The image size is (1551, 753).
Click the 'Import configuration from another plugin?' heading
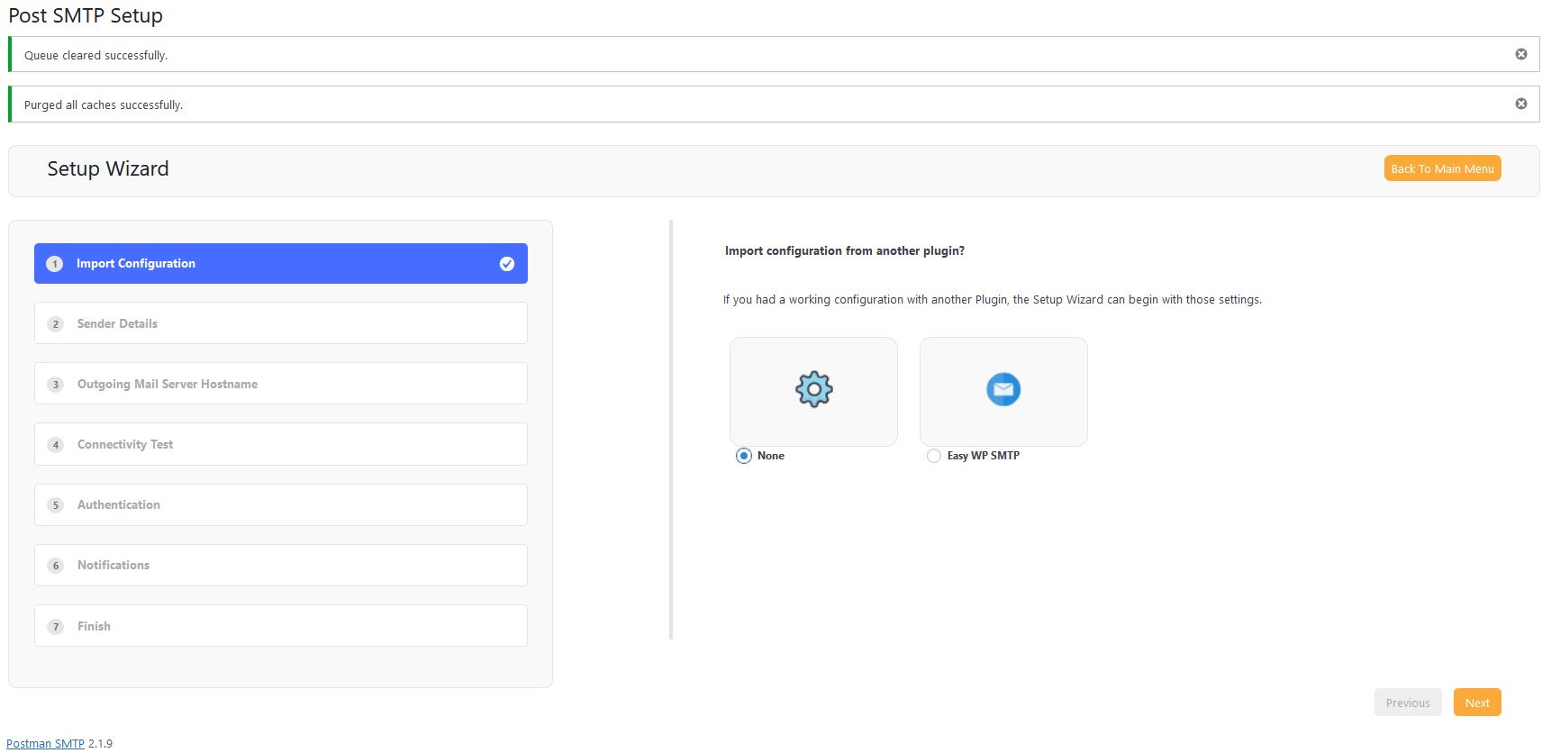[x=845, y=251]
